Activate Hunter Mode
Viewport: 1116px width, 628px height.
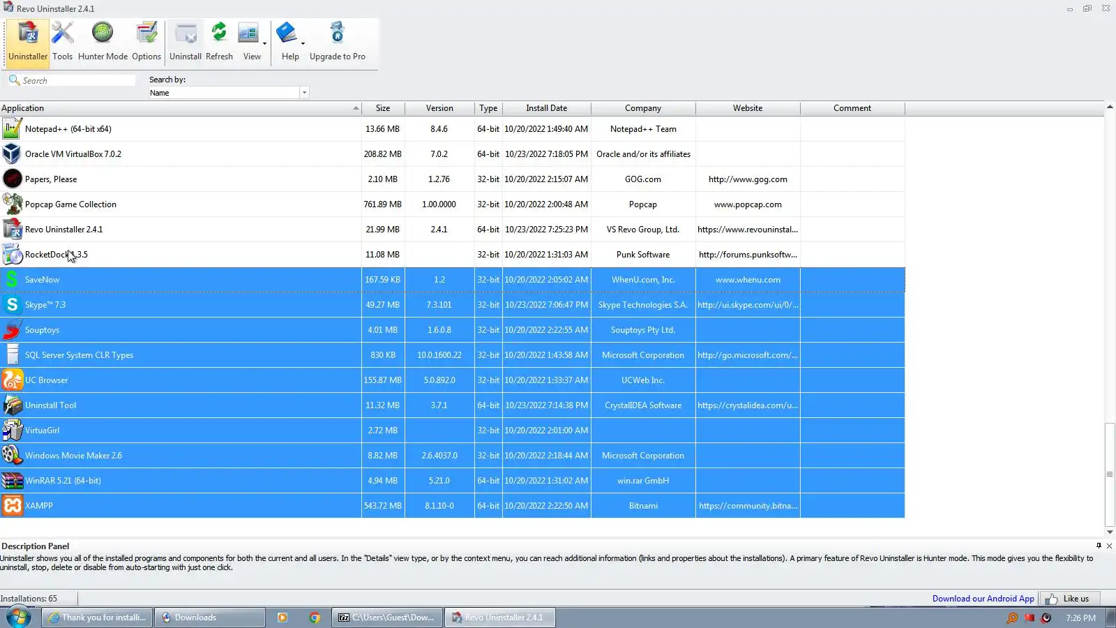coord(103,43)
